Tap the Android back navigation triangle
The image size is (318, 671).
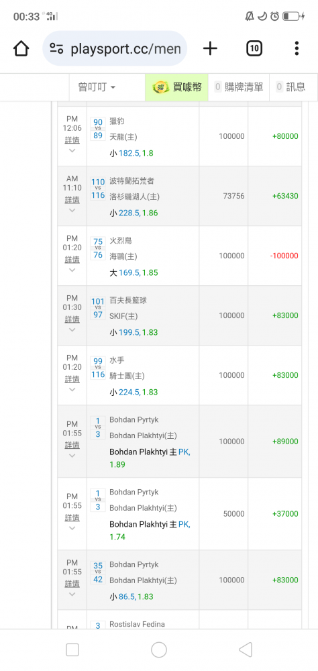pos(246,650)
